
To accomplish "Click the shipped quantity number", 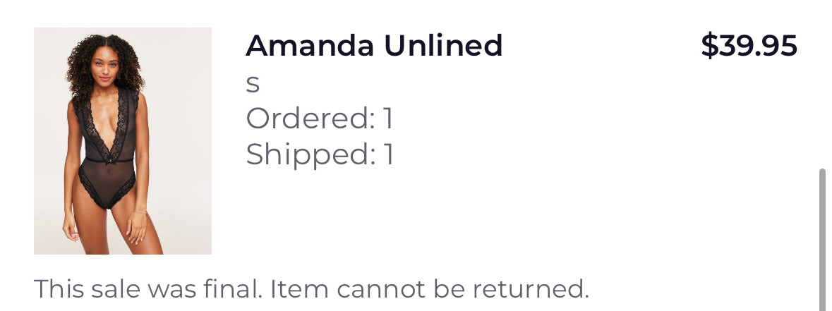I will click(388, 154).
